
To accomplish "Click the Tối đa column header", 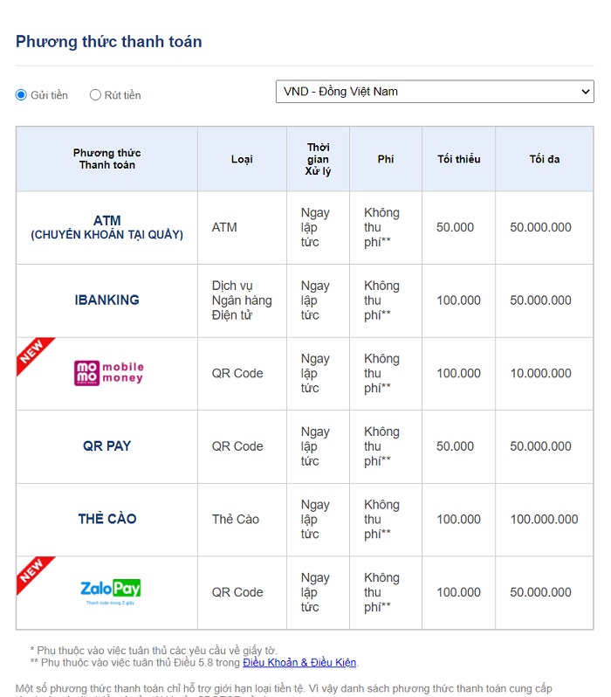I will (544, 159).
